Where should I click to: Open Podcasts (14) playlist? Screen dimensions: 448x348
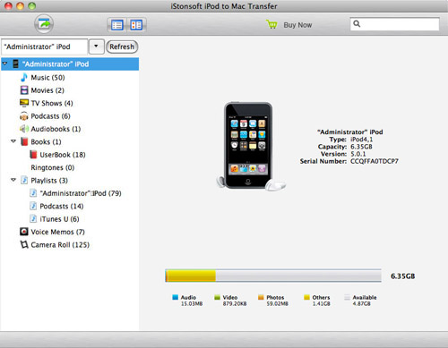[x=62, y=206]
